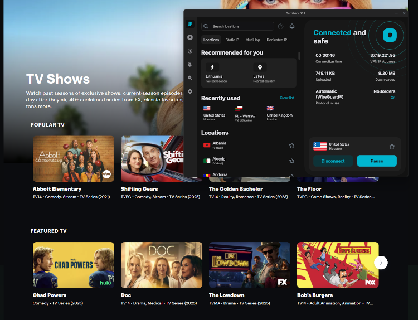Click the large US flag in connection card

[x=320, y=146]
